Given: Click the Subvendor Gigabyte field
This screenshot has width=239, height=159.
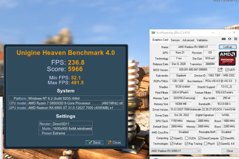Looking at the screenshot, I should click(181, 76).
